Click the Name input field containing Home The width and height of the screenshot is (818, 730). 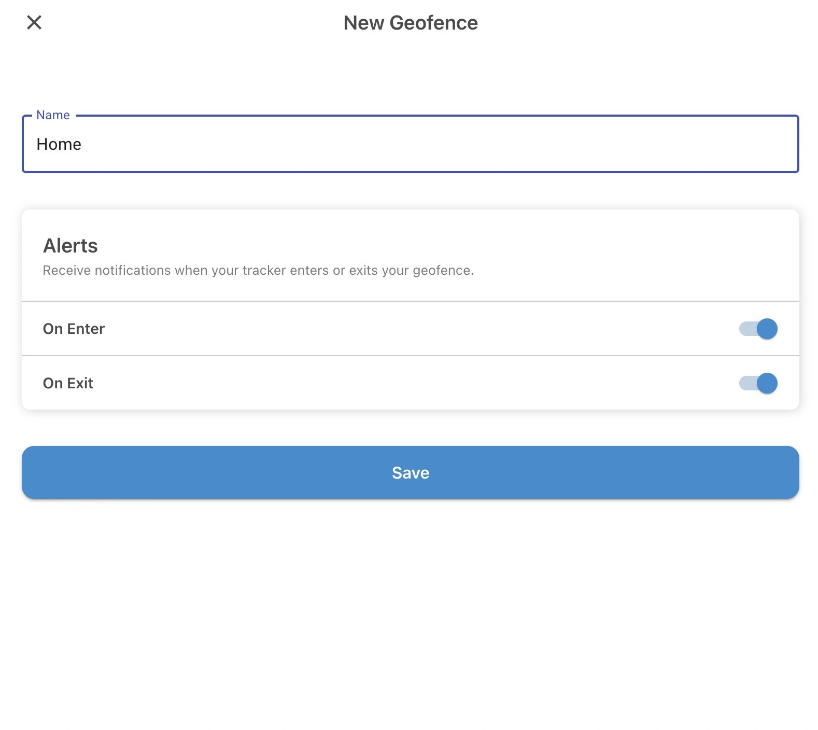click(410, 144)
